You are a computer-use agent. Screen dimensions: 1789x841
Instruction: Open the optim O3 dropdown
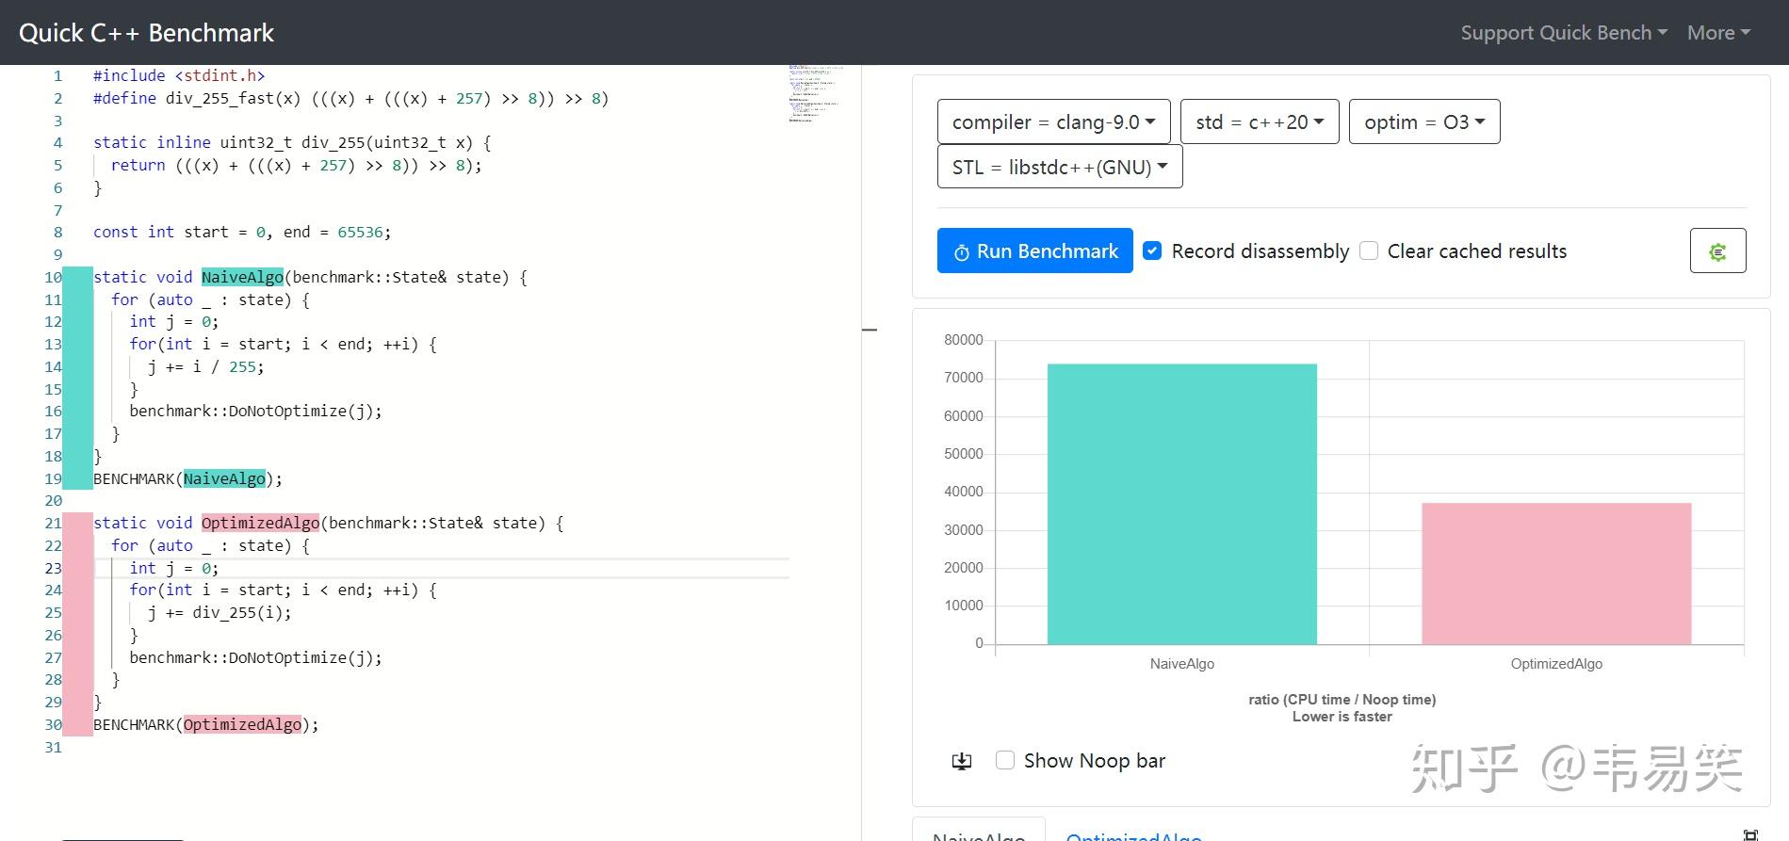(x=1424, y=121)
